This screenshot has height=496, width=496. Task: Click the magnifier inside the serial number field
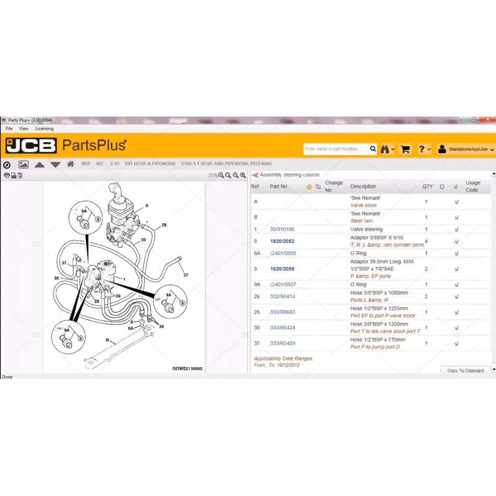[373, 148]
